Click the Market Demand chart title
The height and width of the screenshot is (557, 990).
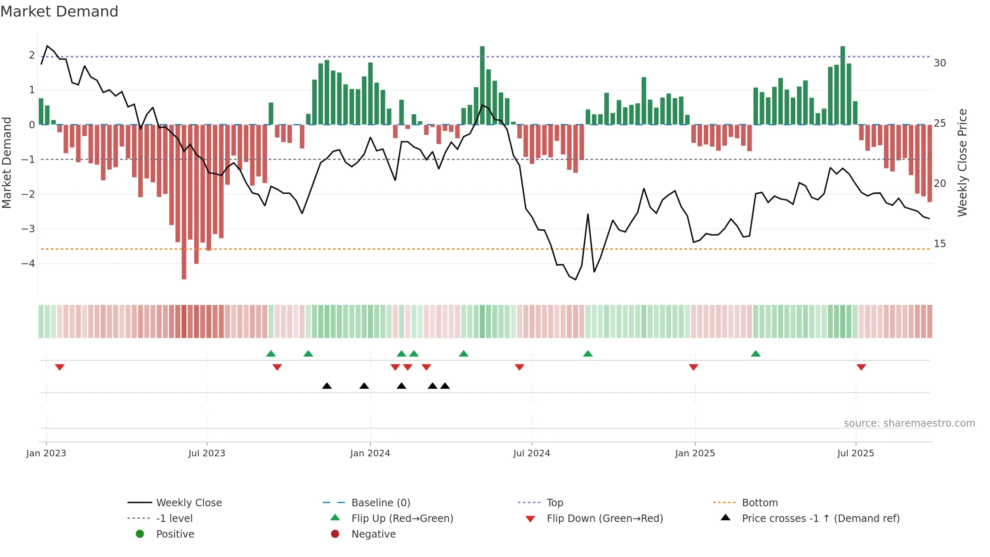coord(59,12)
